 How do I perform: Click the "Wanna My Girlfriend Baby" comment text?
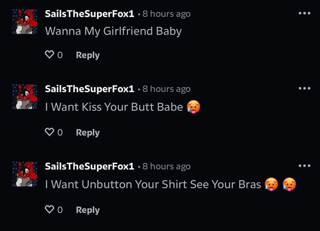point(113,31)
